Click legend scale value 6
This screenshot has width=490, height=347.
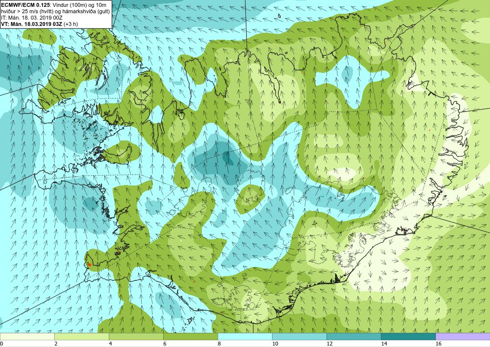[x=165, y=344]
